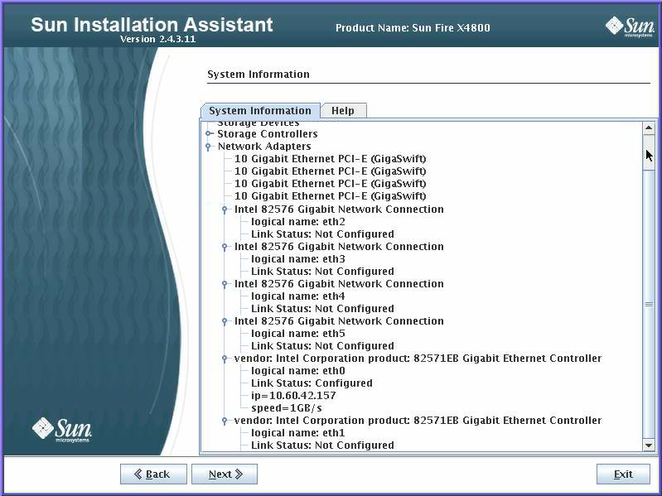Select 'logical name: eth5' row

pyautogui.click(x=298, y=334)
